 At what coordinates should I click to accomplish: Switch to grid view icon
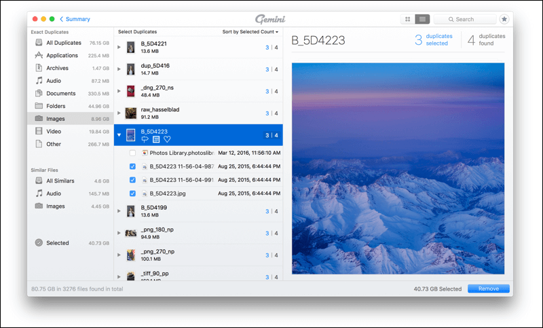[408, 19]
